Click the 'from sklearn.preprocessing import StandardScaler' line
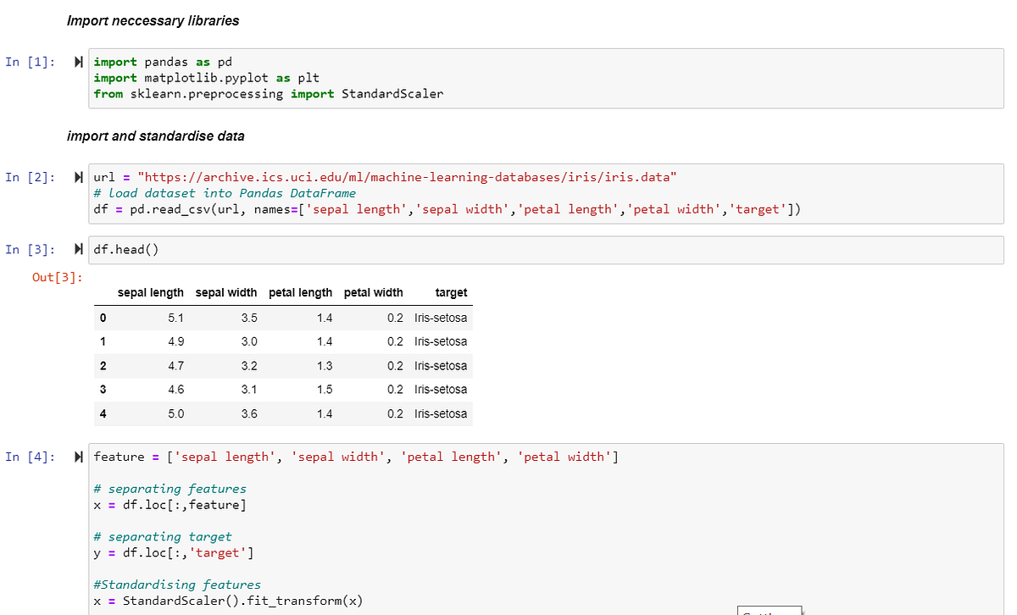The height and width of the screenshot is (615, 1017). [269, 94]
